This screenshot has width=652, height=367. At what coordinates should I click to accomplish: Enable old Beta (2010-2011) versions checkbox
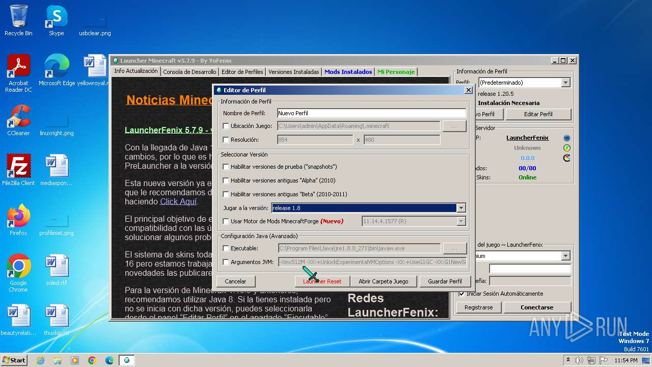pos(226,194)
